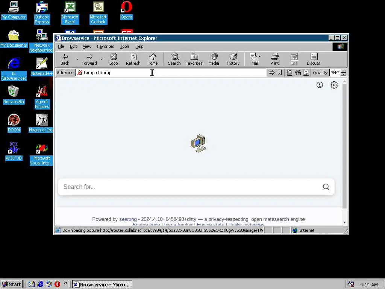Increase Quality with the stepper up arrow

pyautogui.click(x=344, y=71)
